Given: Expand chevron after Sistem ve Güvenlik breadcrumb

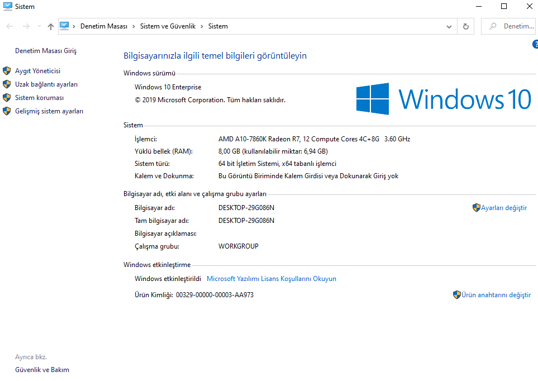Looking at the screenshot, I should [x=202, y=26].
